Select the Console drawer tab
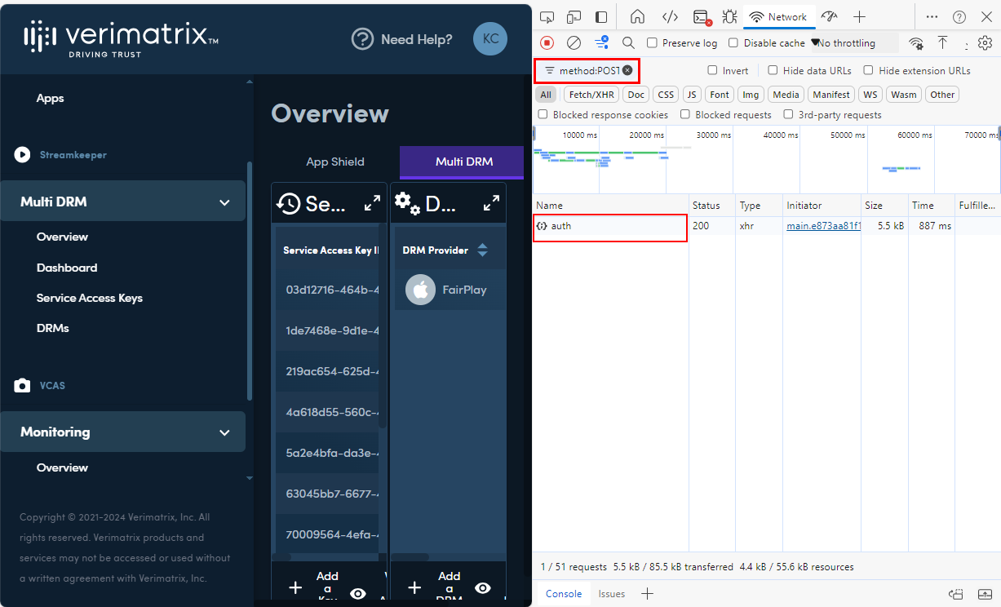 coord(564,594)
